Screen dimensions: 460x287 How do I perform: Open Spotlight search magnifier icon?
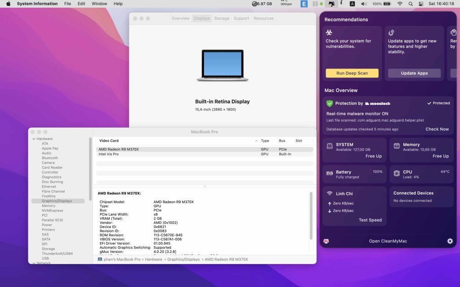pos(411,4)
